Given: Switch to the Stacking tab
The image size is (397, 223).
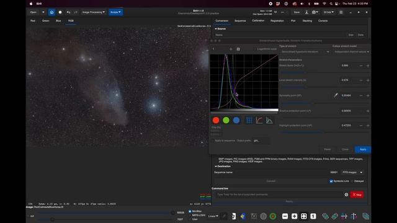Looking at the screenshot, I should [307, 20].
